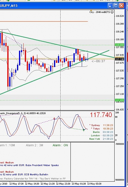This screenshot has height=187, width=128.
Task: Select the 'City - 2040-noBETS' label
Action: (x=100, y=12)
